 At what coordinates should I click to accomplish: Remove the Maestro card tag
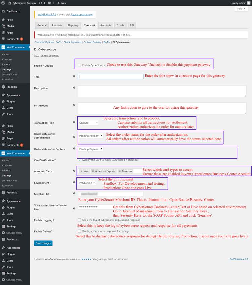tap(120, 171)
